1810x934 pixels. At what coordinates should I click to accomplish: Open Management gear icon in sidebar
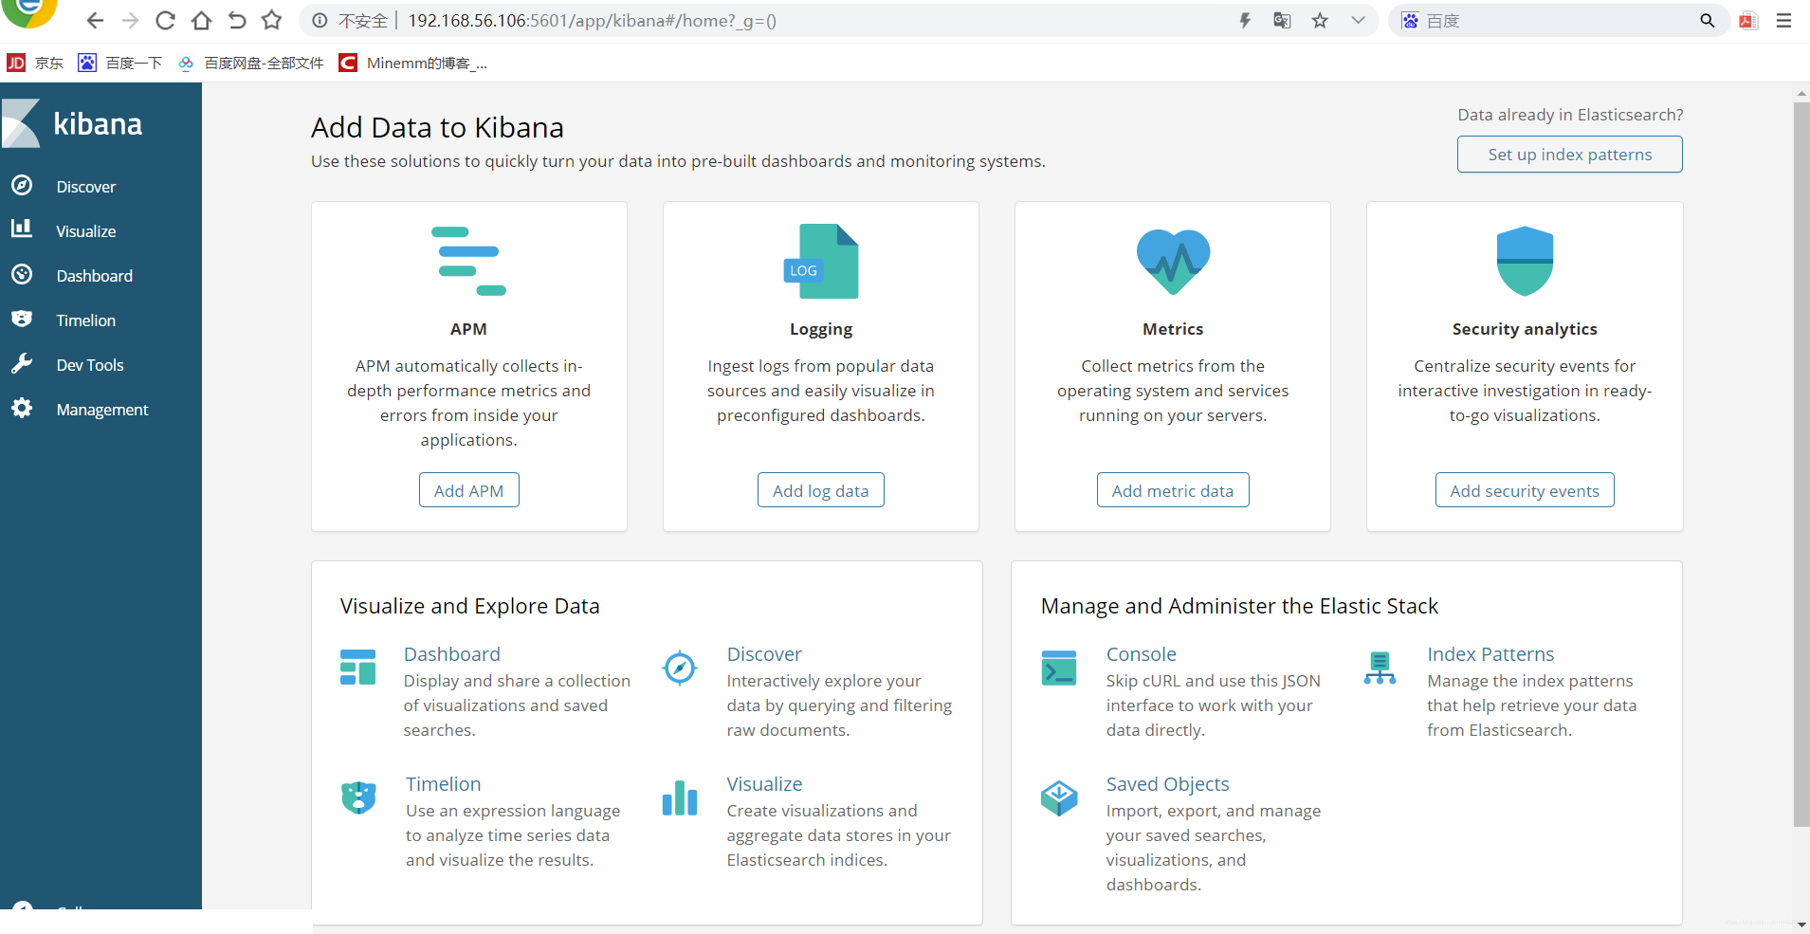[22, 409]
